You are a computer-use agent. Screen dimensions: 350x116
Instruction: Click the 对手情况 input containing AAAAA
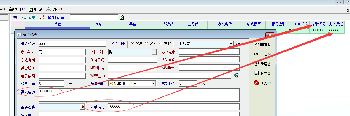tap(174, 107)
